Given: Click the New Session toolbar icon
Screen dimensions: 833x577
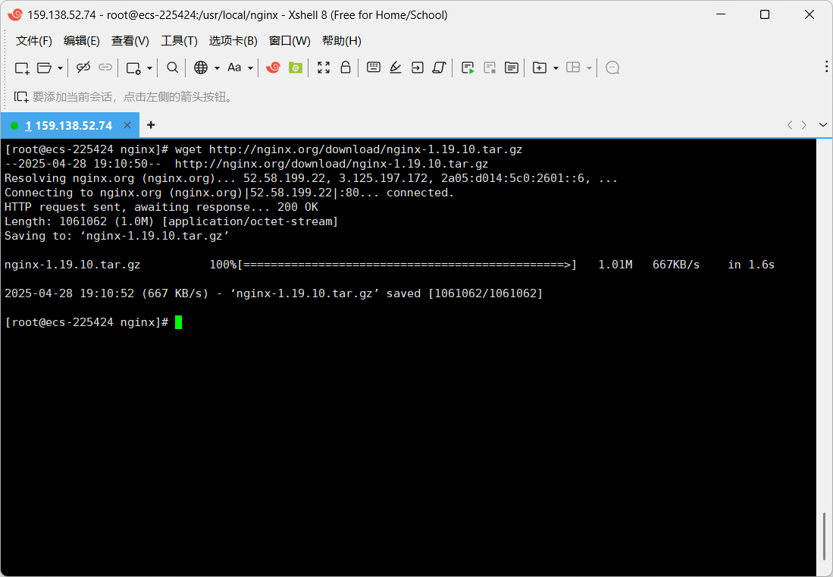Looking at the screenshot, I should tap(22, 67).
